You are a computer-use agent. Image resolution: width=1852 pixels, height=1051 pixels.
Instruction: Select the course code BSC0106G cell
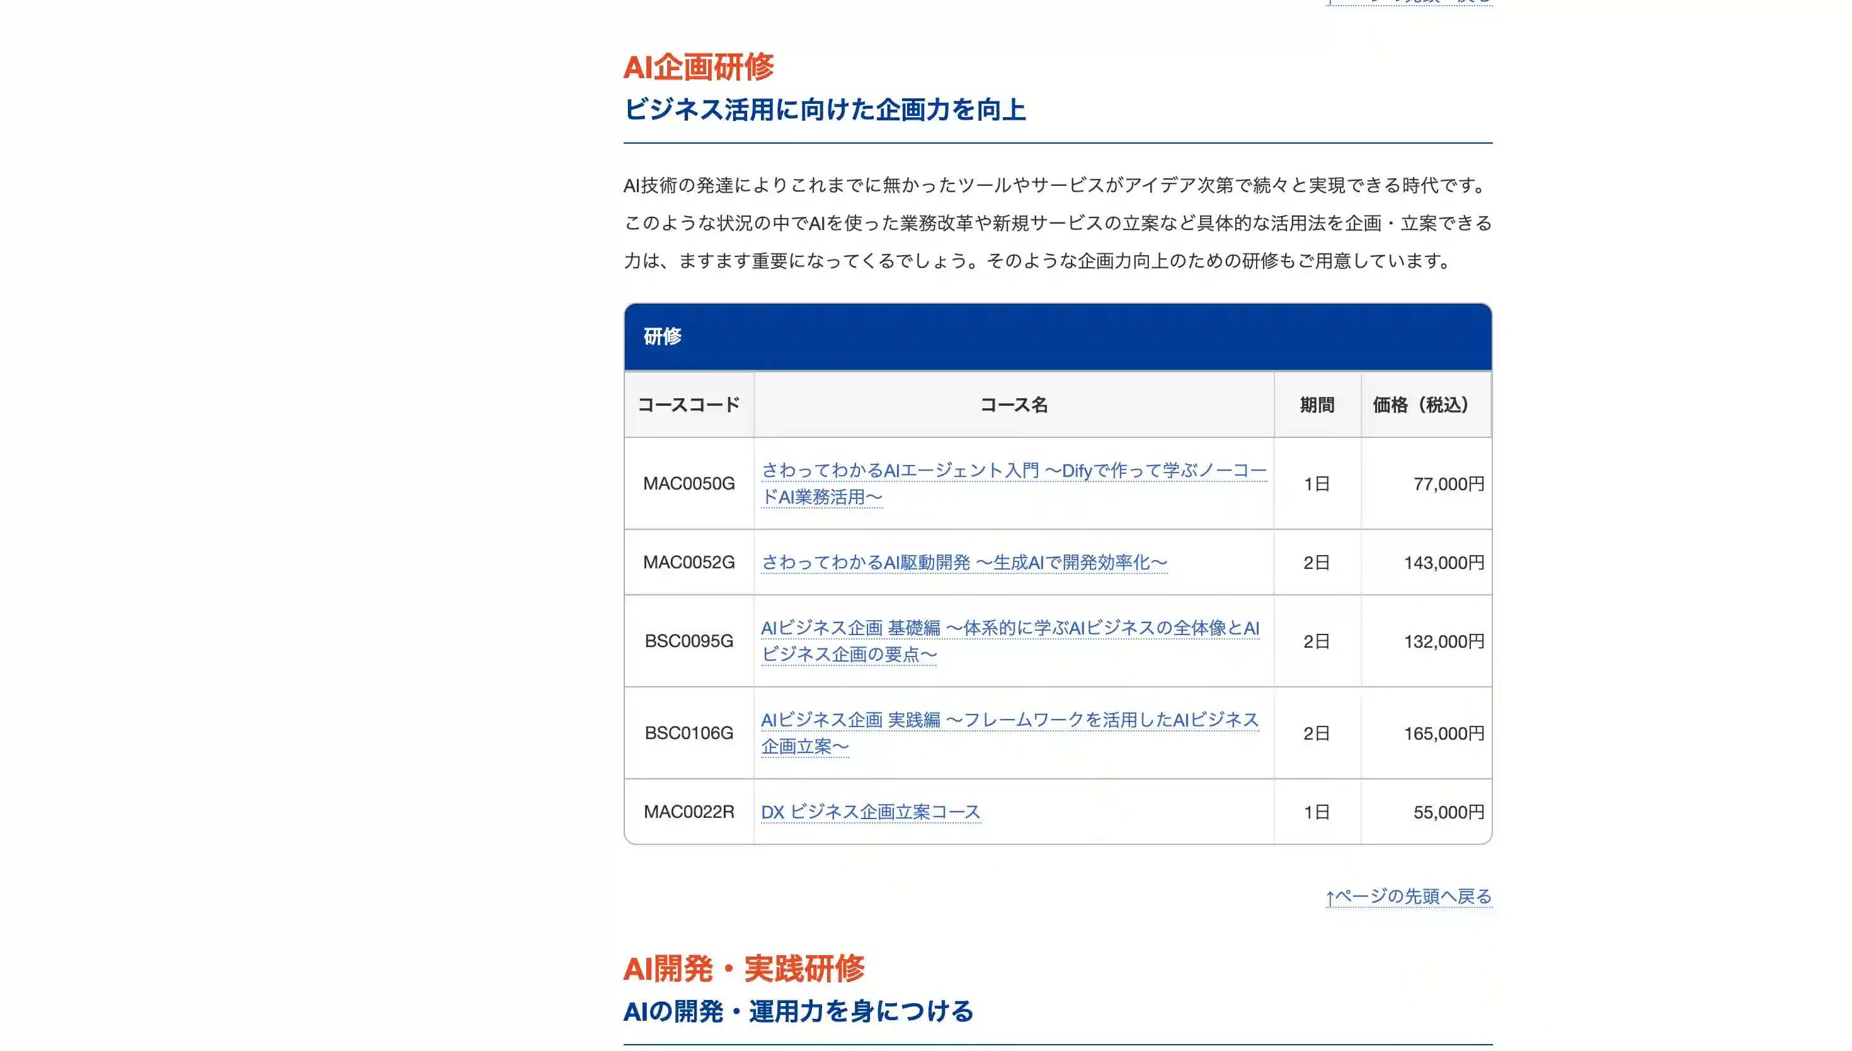pyautogui.click(x=689, y=733)
